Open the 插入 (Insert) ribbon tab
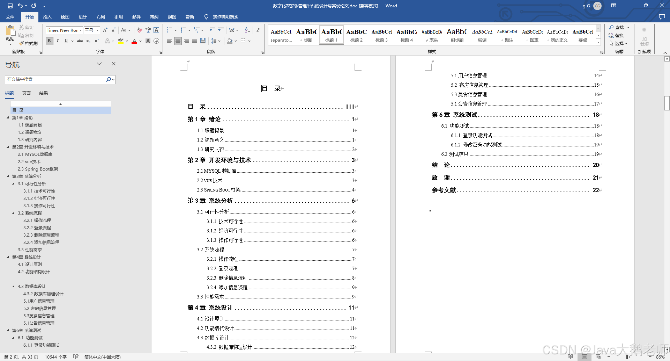The height and width of the screenshot is (361, 670). (x=47, y=17)
